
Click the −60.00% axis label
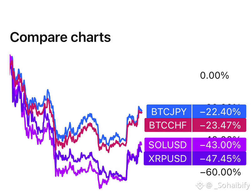click(x=220, y=172)
